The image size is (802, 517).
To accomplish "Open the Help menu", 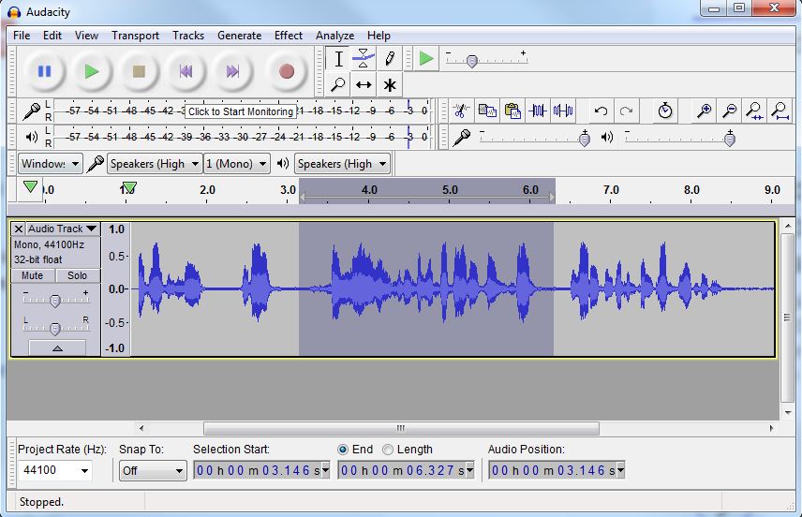I will coord(379,36).
